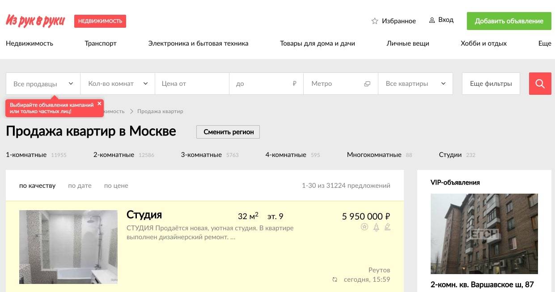Sort listings по цене
The height and width of the screenshot is (292, 555).
point(116,186)
